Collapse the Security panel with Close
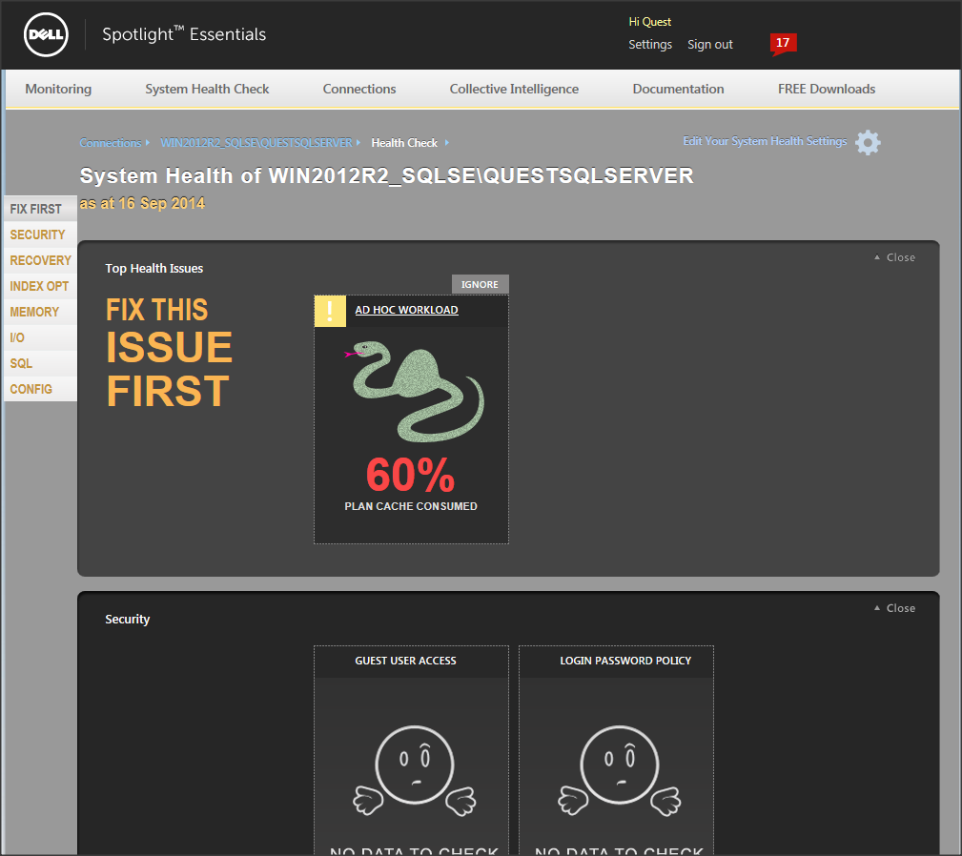This screenshot has width=962, height=856. (x=895, y=608)
